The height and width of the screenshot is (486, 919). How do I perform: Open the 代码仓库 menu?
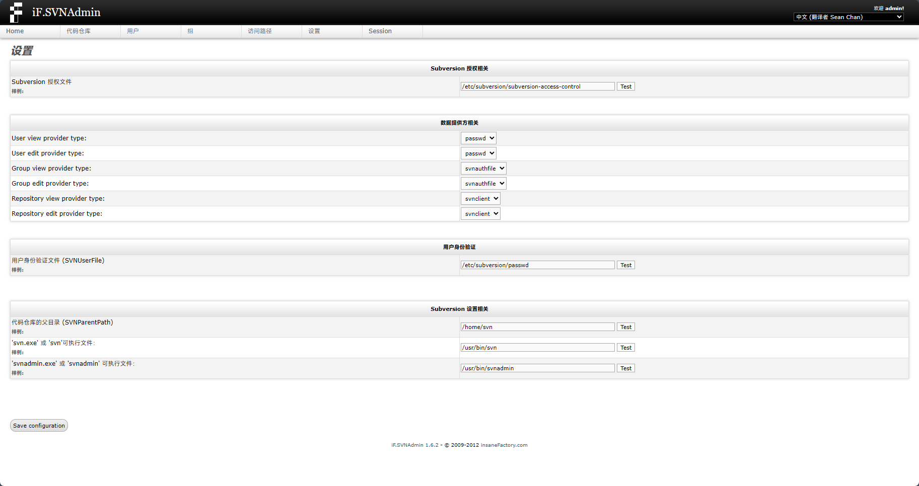tap(79, 31)
